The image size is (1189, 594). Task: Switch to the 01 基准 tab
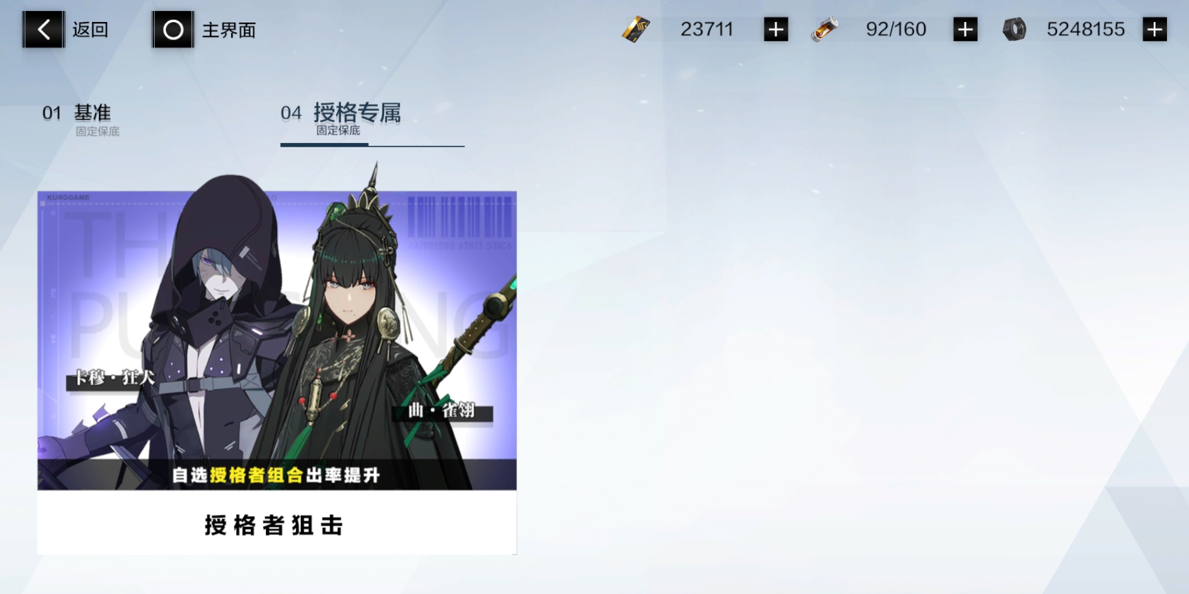(81, 119)
